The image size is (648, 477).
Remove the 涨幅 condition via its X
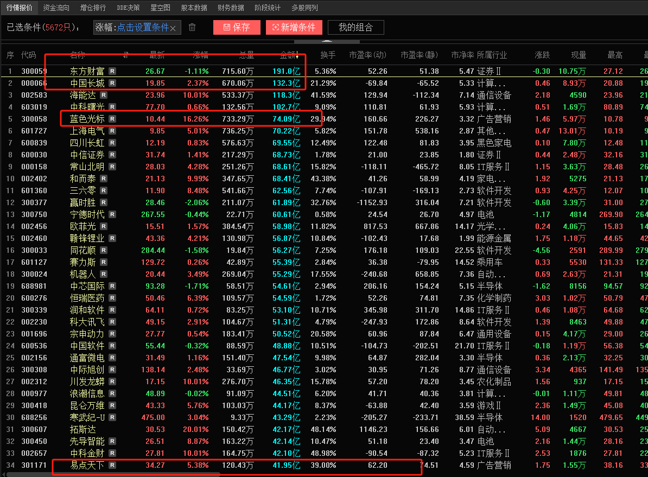pos(173,28)
